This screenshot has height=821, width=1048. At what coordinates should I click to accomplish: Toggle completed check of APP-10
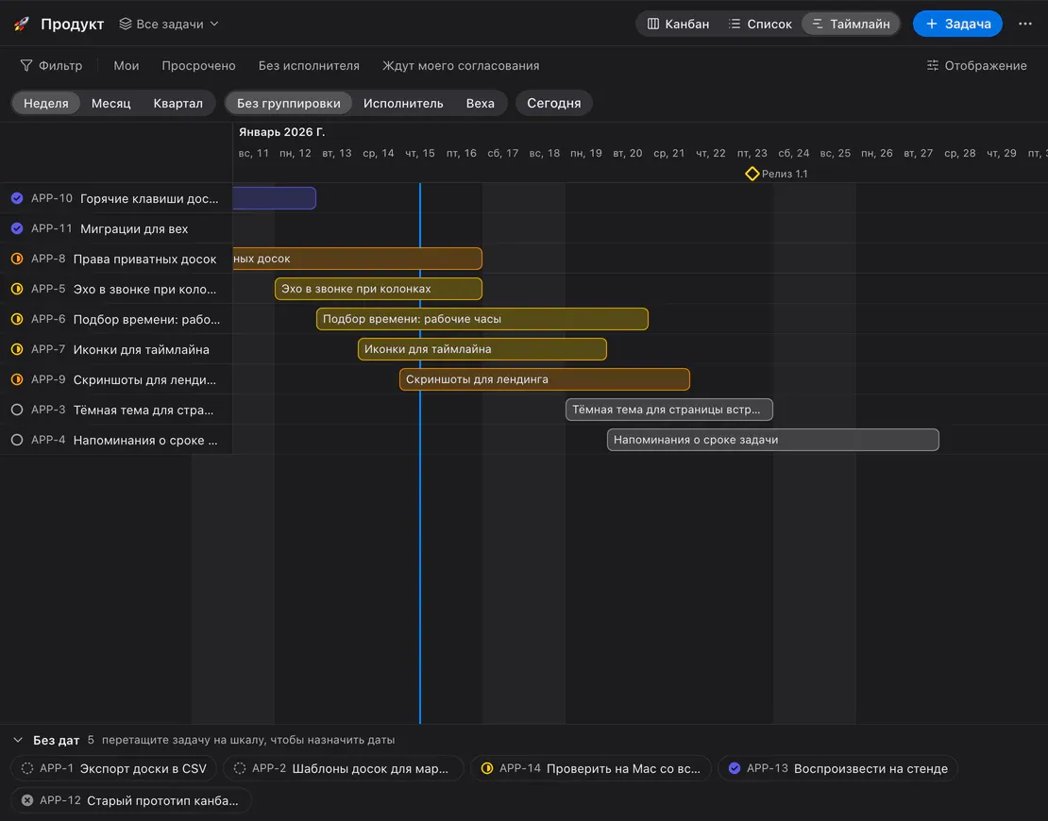coord(17,198)
